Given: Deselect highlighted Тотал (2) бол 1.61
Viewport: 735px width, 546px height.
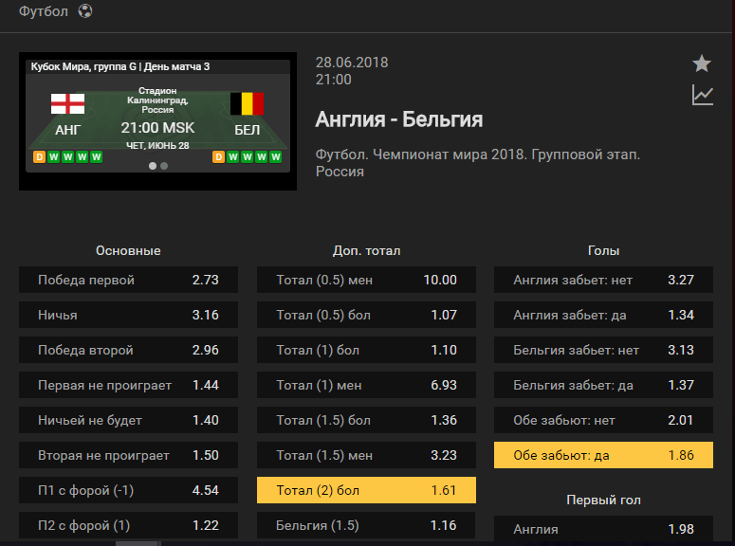Looking at the screenshot, I should [367, 490].
